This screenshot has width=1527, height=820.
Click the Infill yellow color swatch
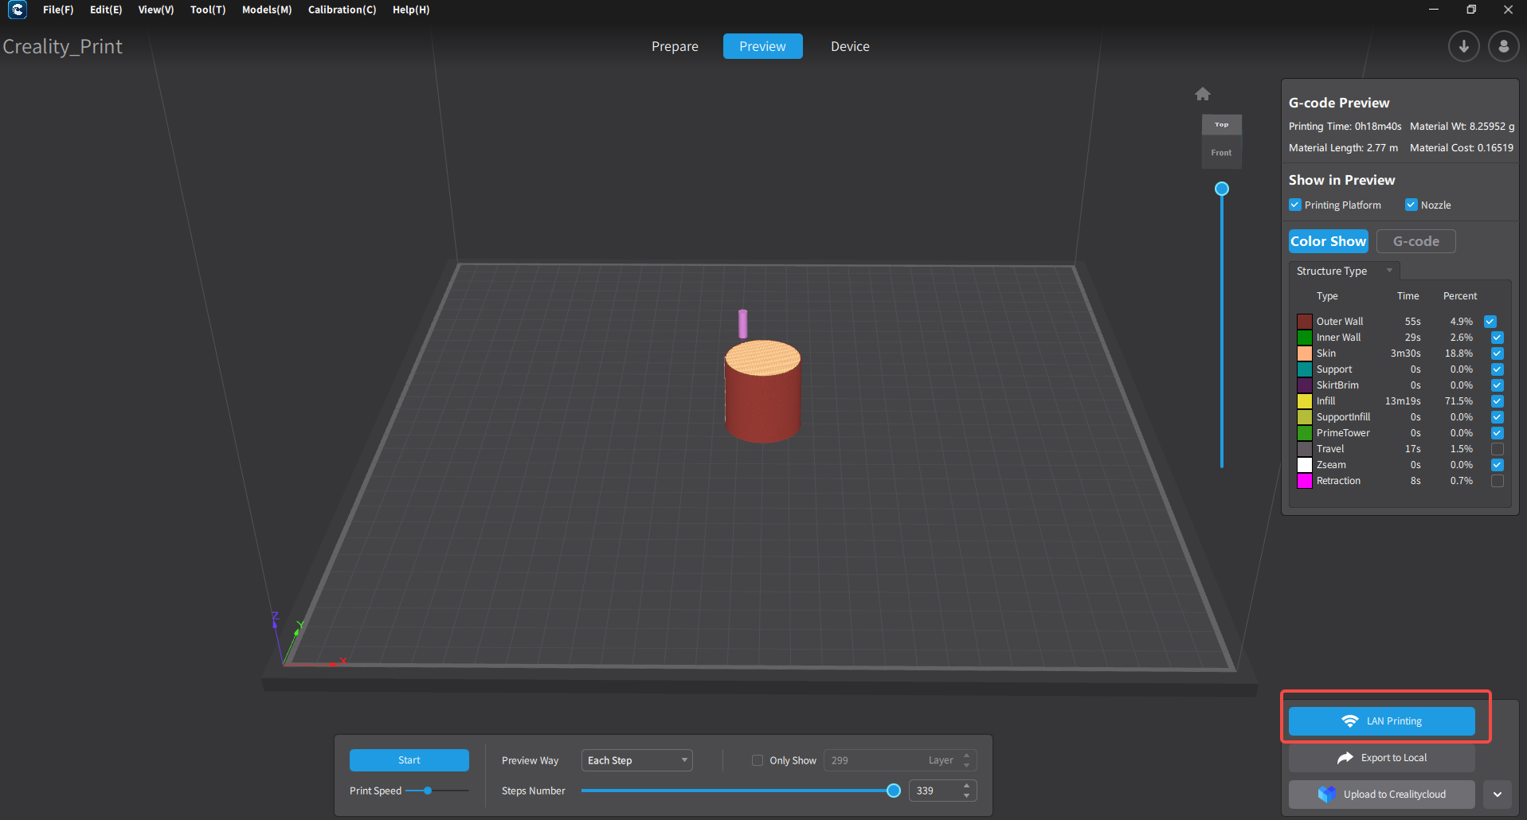pos(1305,401)
